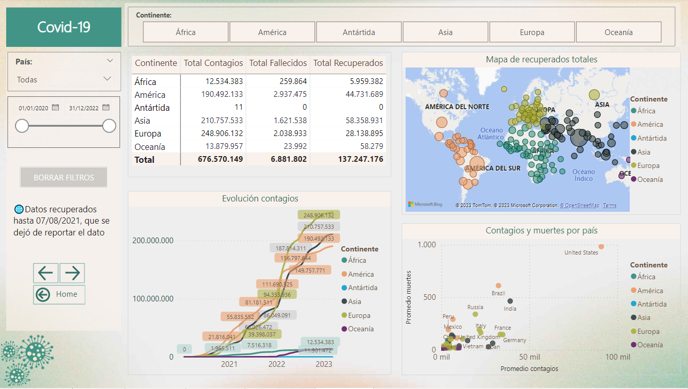688x389 pixels.
Task: Select the Asia continent tile
Action: pos(445,32)
